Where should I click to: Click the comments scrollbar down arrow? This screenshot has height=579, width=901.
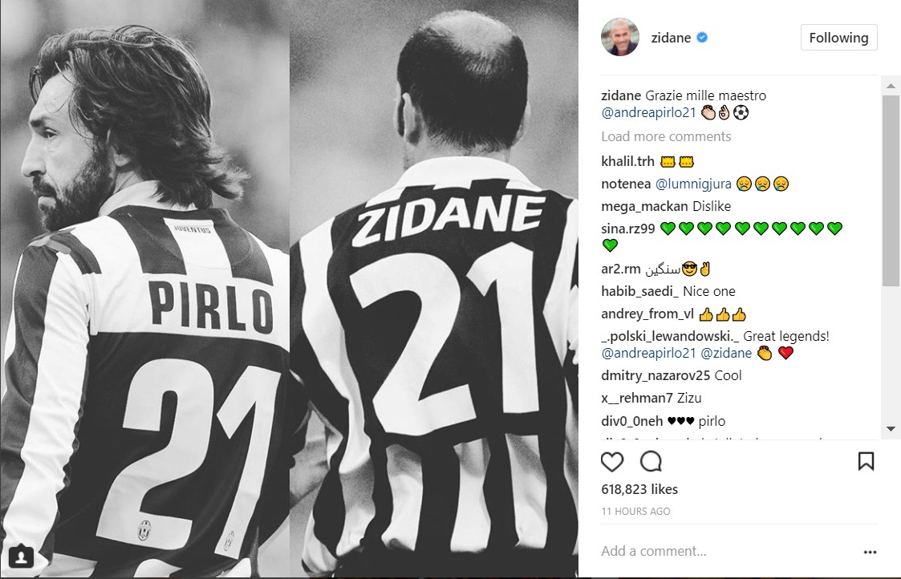tap(891, 429)
